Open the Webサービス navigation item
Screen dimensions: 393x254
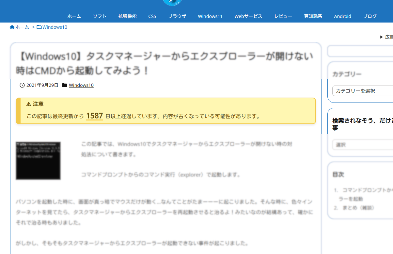point(248,16)
